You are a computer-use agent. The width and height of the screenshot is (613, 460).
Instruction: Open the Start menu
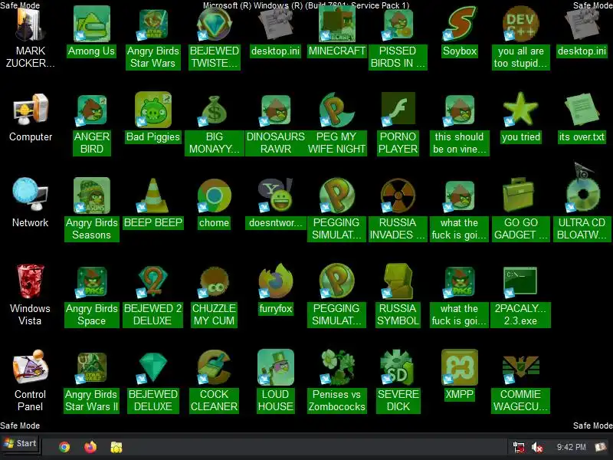point(21,444)
